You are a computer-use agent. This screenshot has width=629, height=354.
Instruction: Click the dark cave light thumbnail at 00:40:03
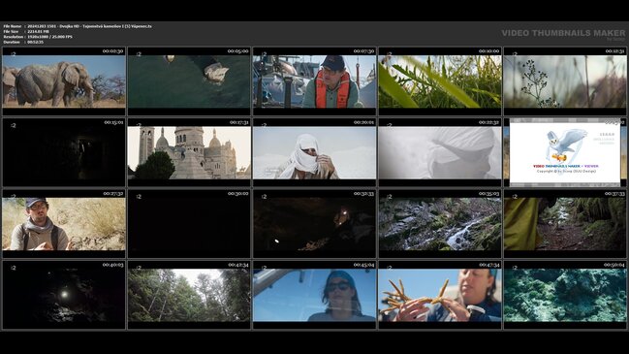pos(64,295)
